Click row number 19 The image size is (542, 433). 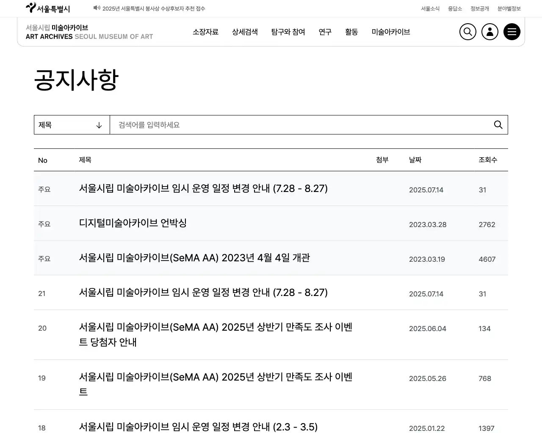pos(41,378)
